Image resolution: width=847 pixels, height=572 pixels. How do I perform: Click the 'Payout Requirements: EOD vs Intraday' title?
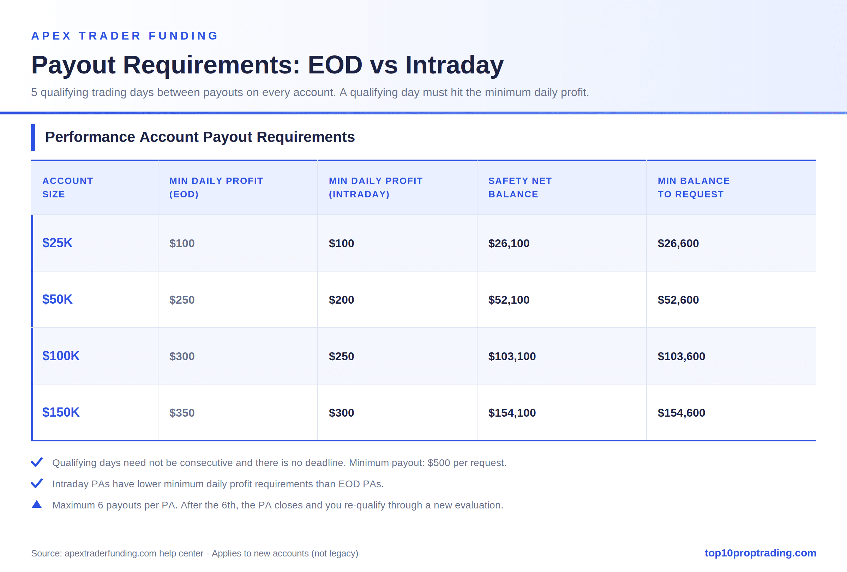point(268,65)
